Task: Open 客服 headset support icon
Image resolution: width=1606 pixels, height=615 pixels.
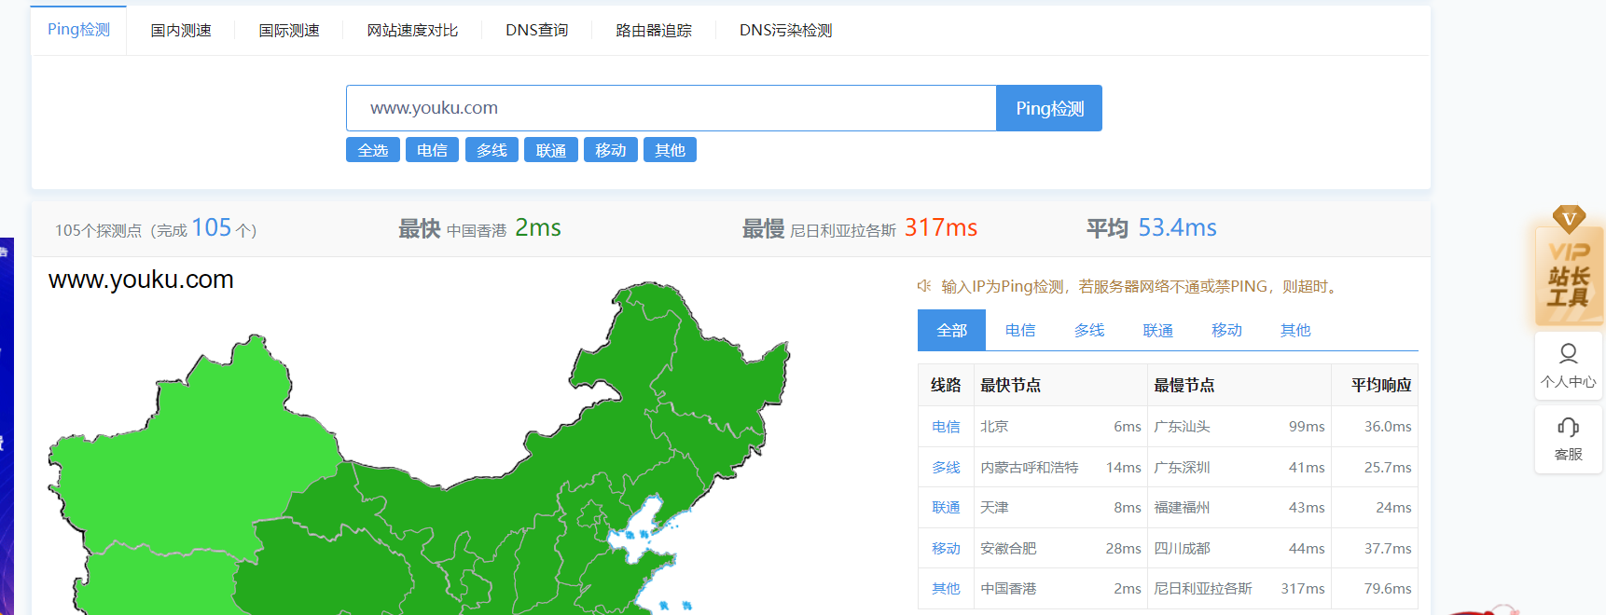Action: (1569, 440)
